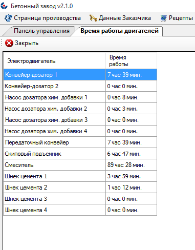The width and height of the screenshot is (195, 250).
Task: Select the Конвейер-дозатор 2 row
Action: [80, 86]
